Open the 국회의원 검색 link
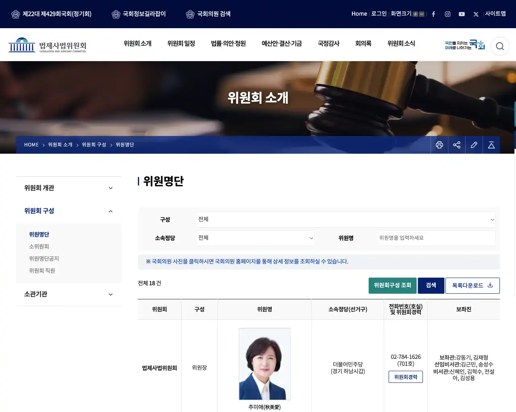Viewport: 516px width, 412px height. (x=208, y=14)
